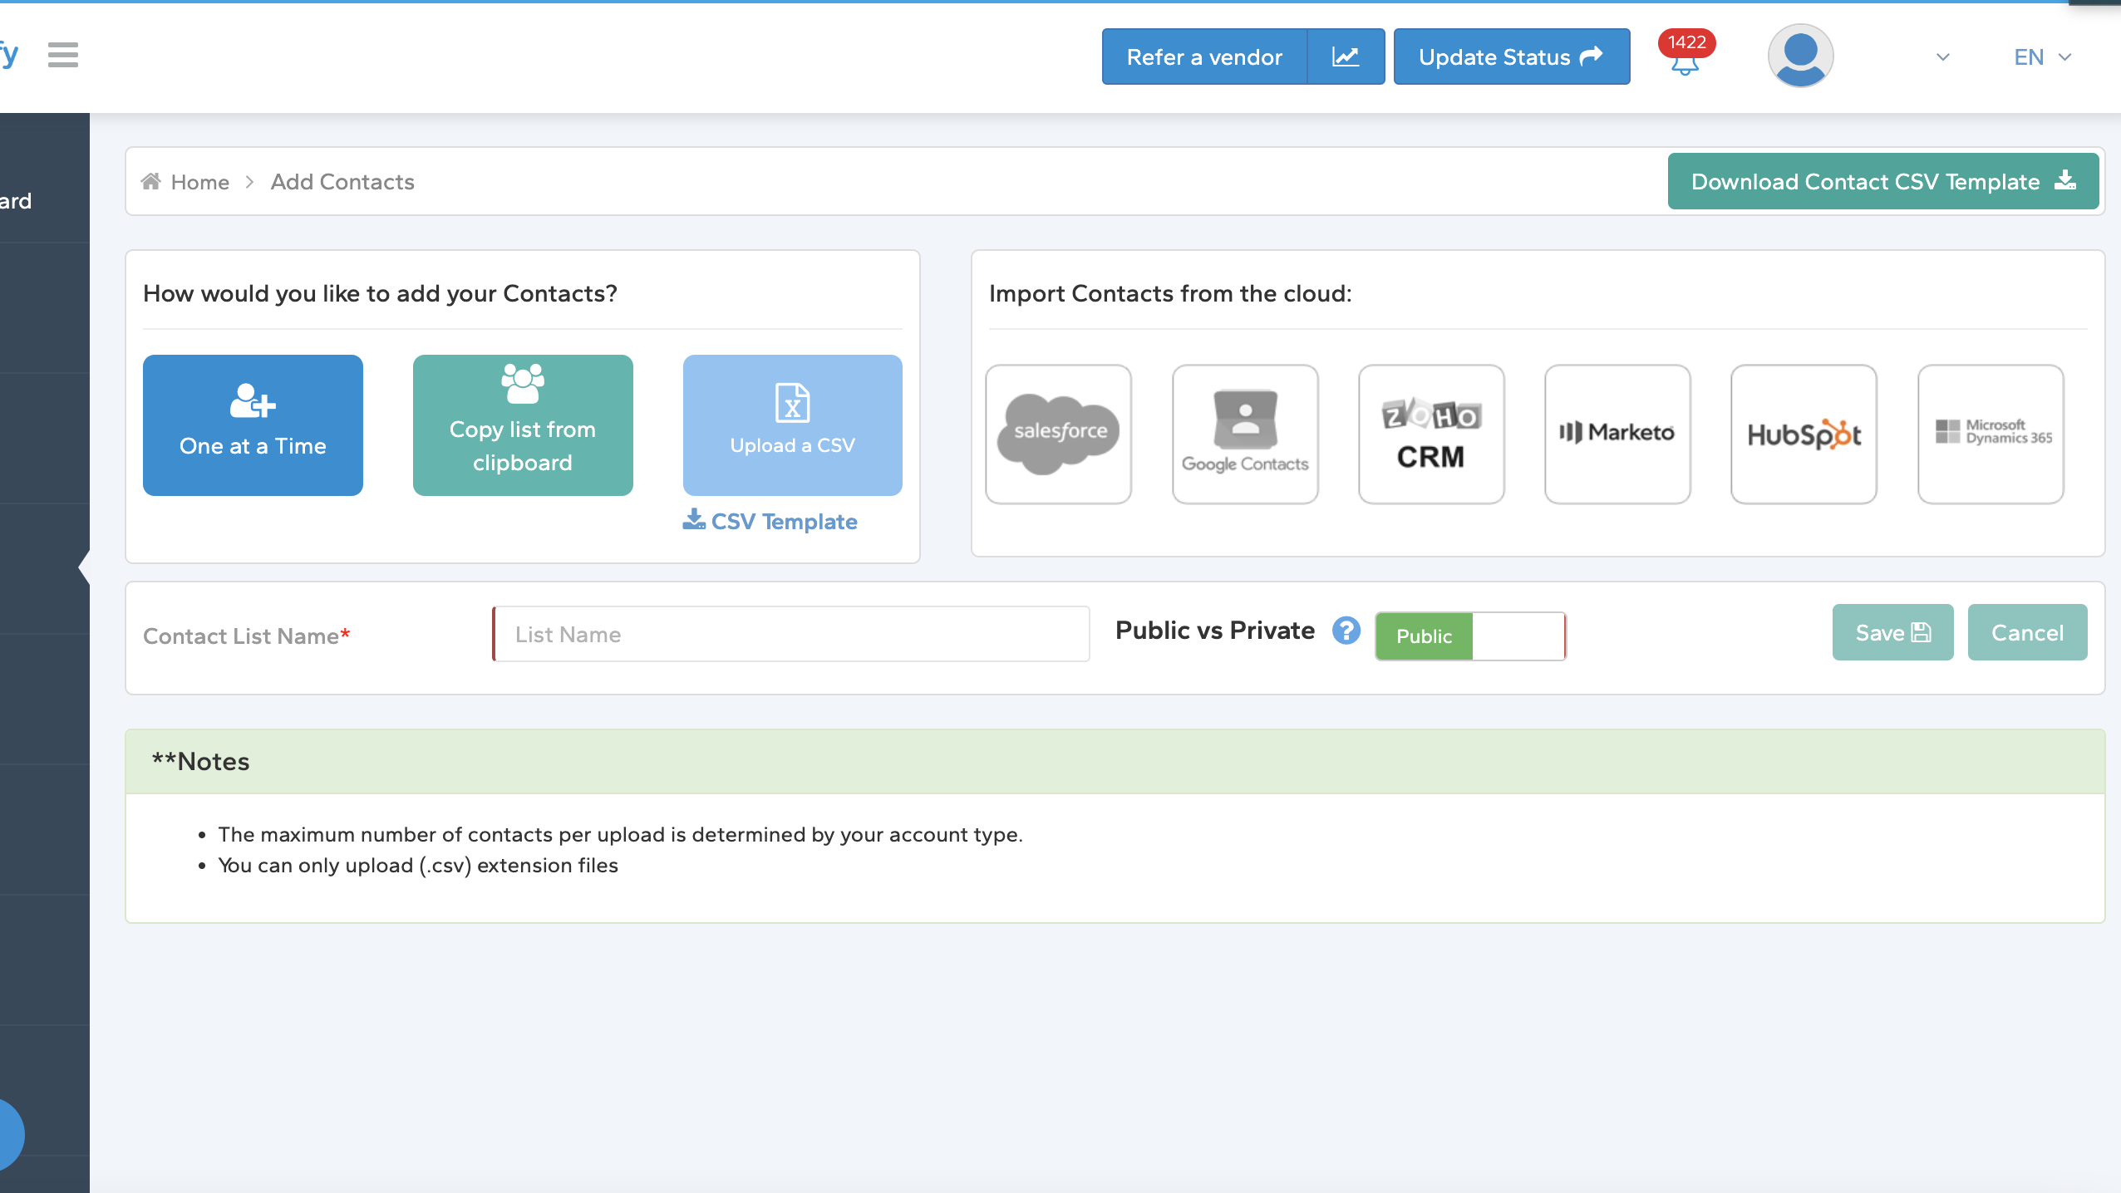The height and width of the screenshot is (1193, 2121).
Task: Import contacts from Zoho CRM
Action: point(1430,434)
